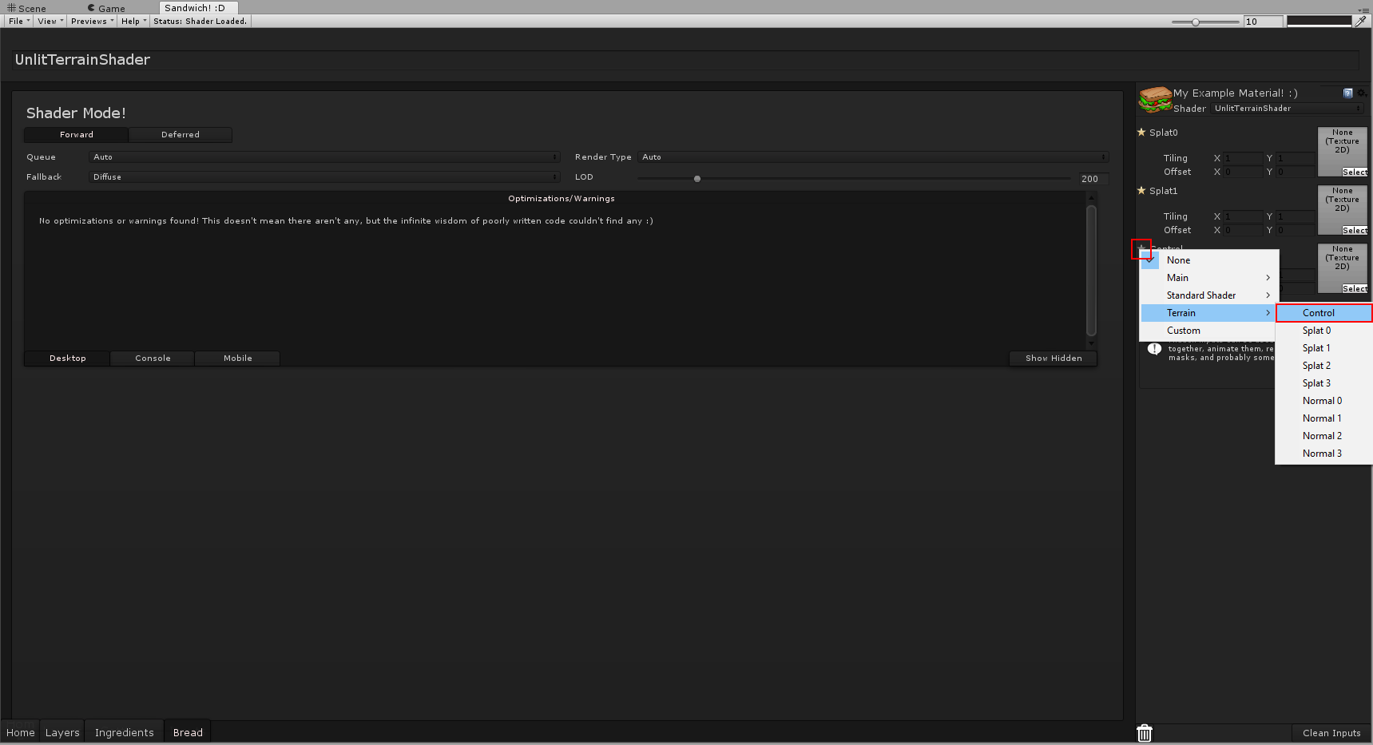
Task: Click Select on Splat1 texture slot
Action: tap(1355, 231)
